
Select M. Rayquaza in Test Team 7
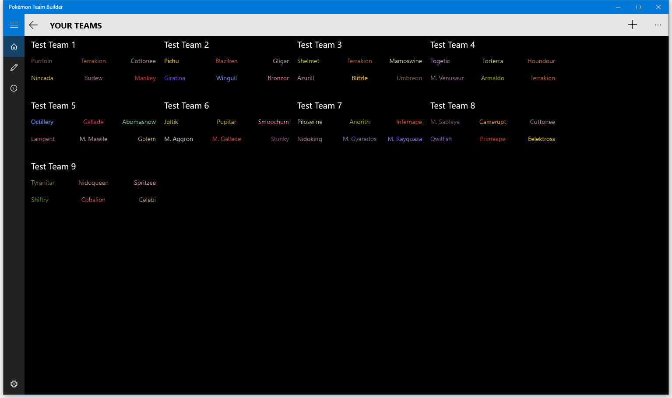(405, 139)
